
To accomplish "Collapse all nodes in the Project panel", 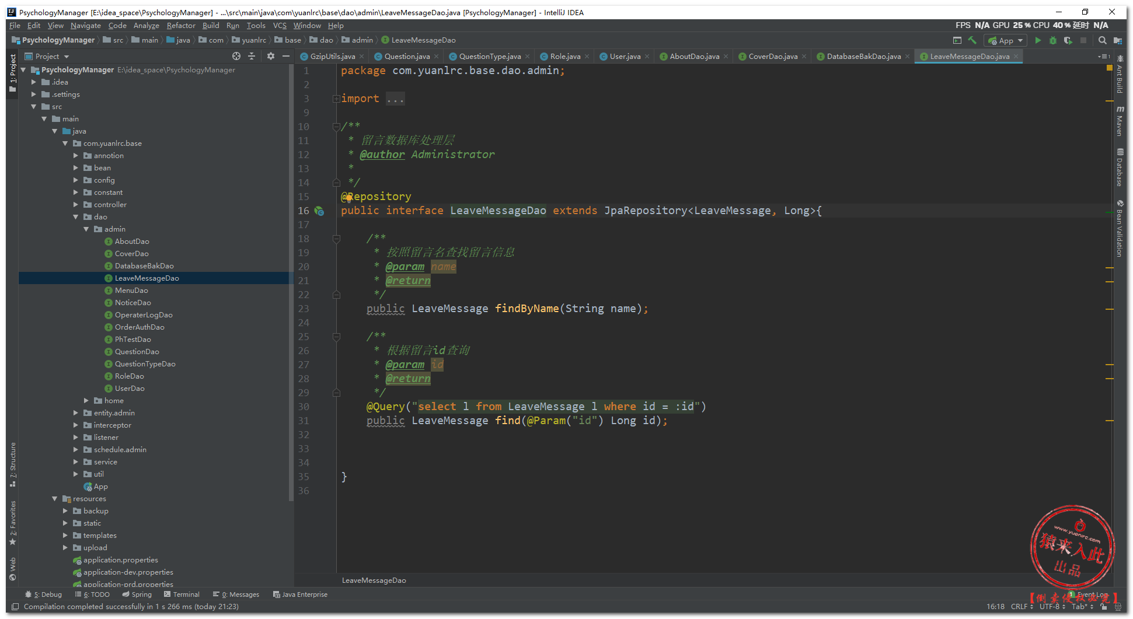I will (252, 56).
